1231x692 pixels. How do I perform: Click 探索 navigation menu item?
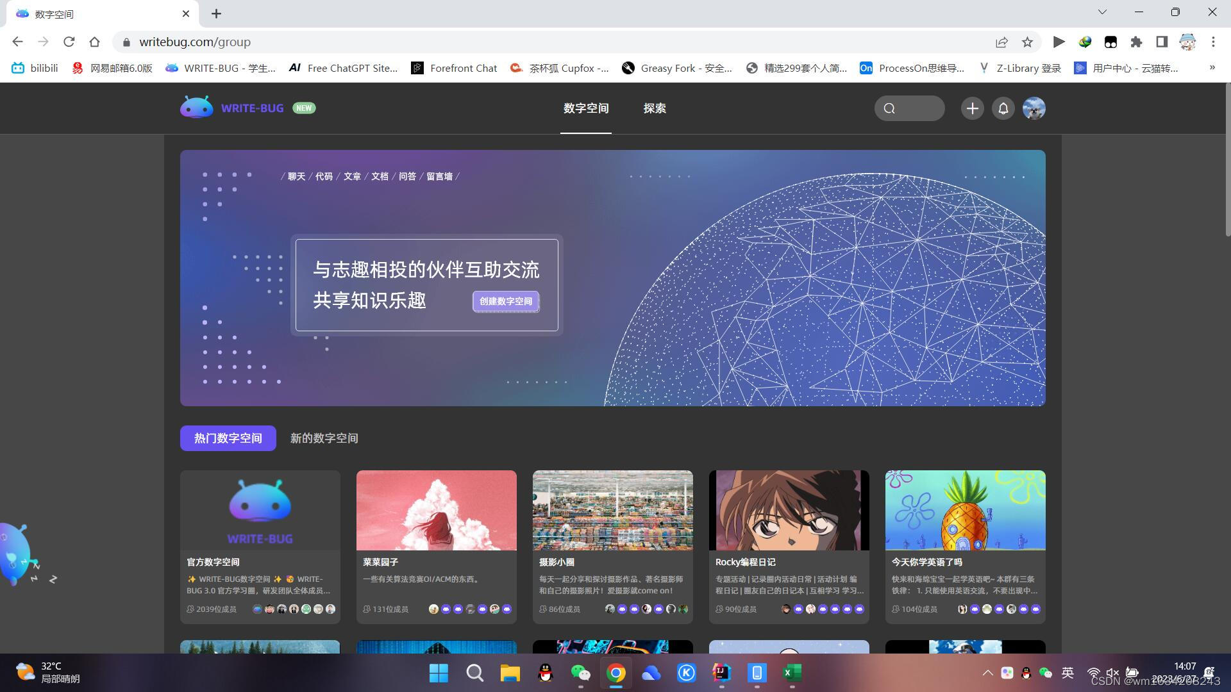[x=655, y=108]
